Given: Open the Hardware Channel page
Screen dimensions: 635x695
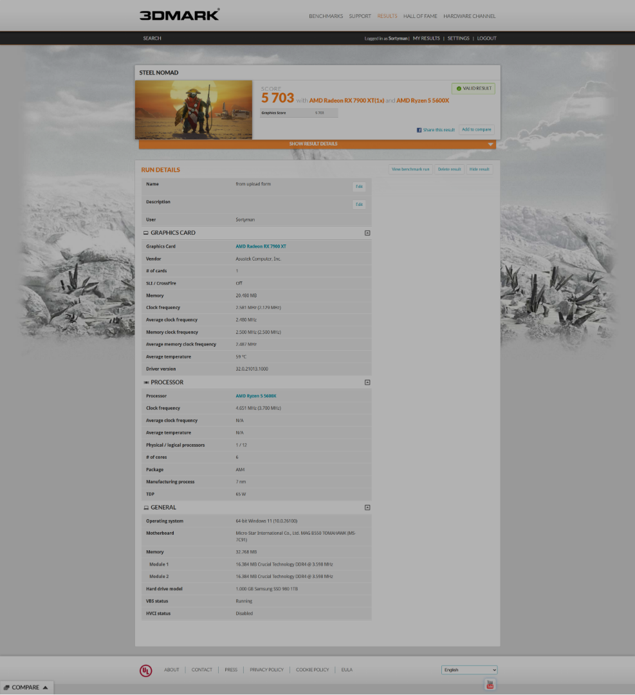Looking at the screenshot, I should (x=469, y=16).
